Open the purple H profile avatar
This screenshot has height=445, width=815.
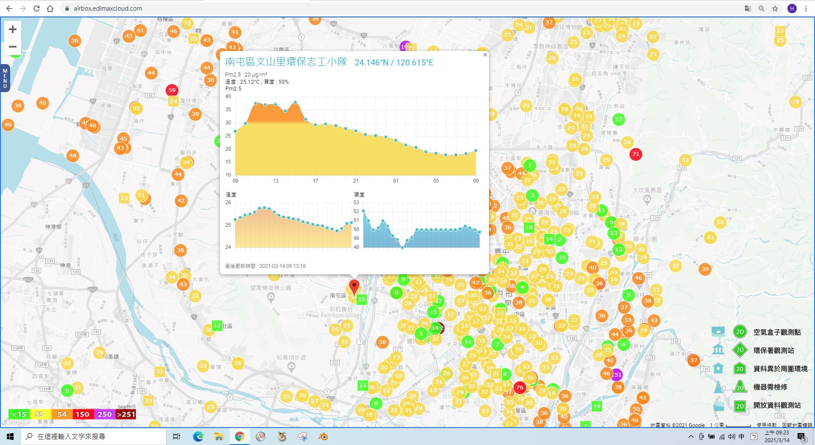[792, 8]
